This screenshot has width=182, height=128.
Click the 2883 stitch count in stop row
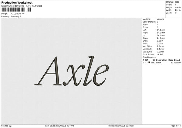tap(153, 62)
